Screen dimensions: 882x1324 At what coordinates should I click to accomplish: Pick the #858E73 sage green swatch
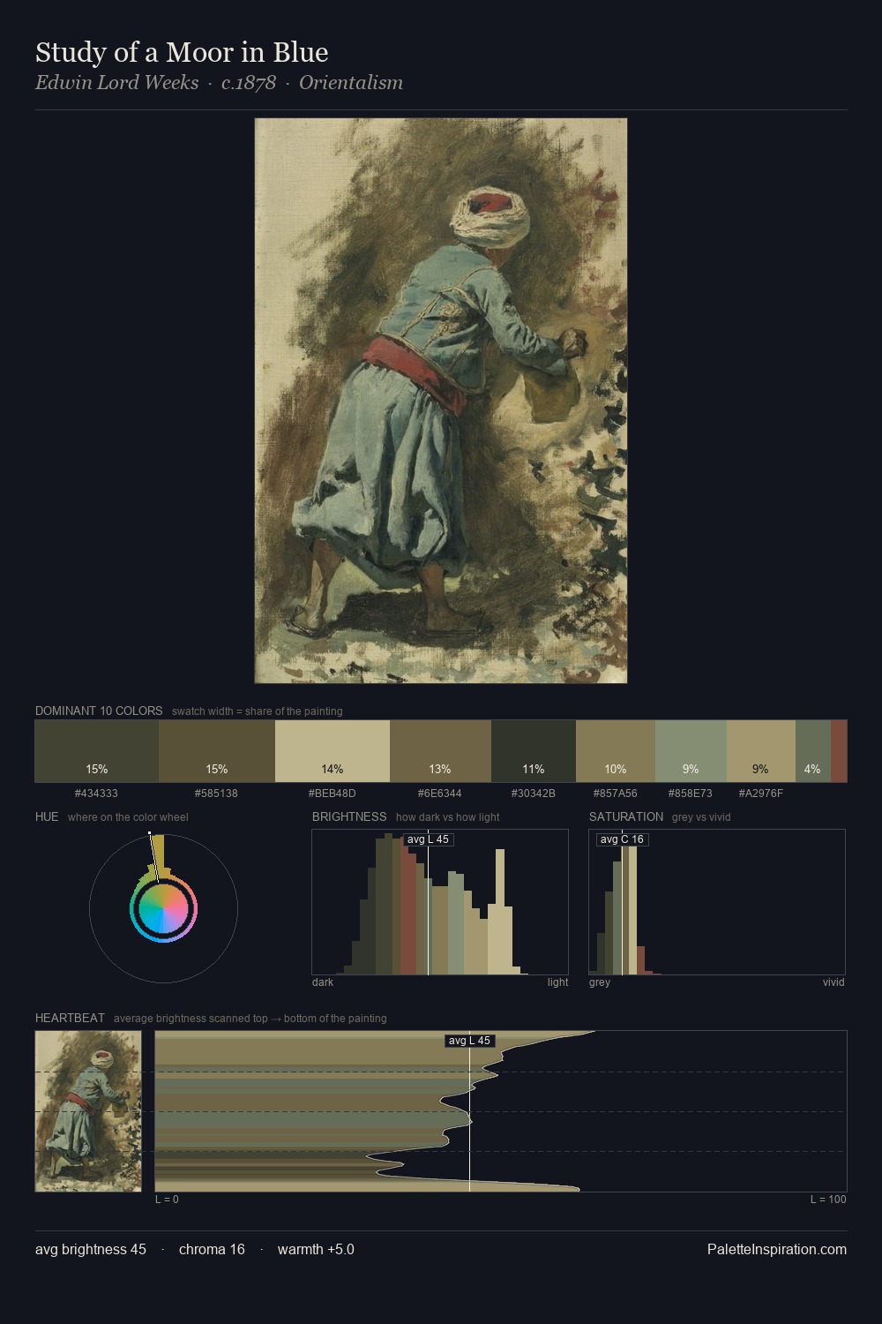point(691,751)
